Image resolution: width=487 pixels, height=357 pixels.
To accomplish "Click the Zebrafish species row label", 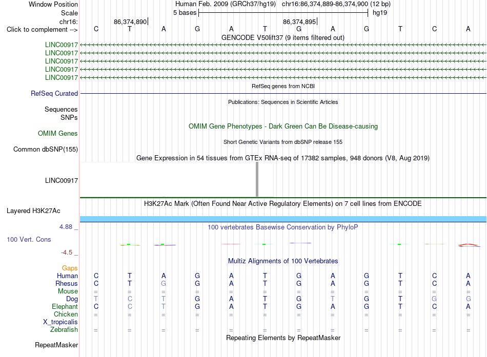I will (x=64, y=329).
